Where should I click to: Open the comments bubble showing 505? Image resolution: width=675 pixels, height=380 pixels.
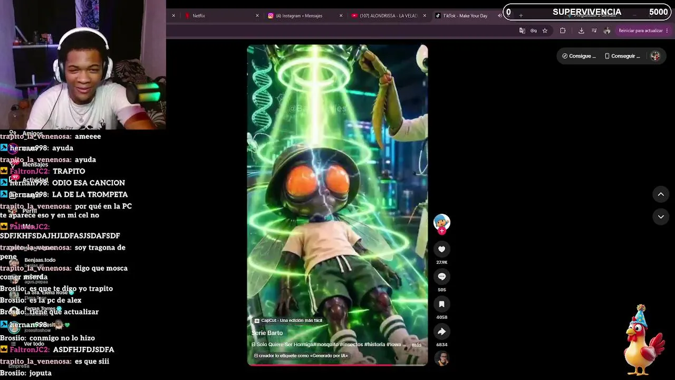[x=442, y=277]
